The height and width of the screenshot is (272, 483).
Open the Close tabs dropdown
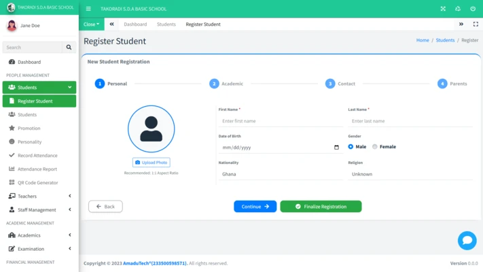[x=92, y=24]
